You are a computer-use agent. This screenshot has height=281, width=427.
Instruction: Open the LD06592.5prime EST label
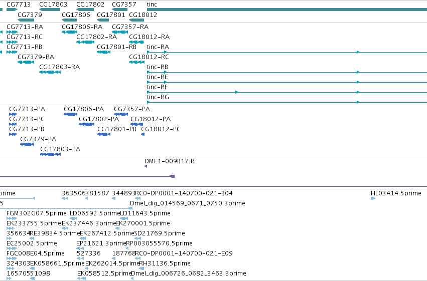pyautogui.click(x=95, y=213)
